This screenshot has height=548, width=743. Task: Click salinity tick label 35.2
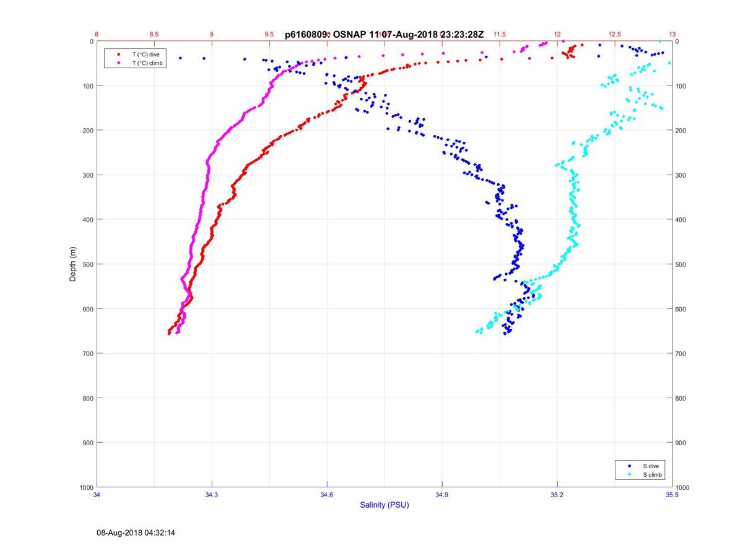click(557, 495)
